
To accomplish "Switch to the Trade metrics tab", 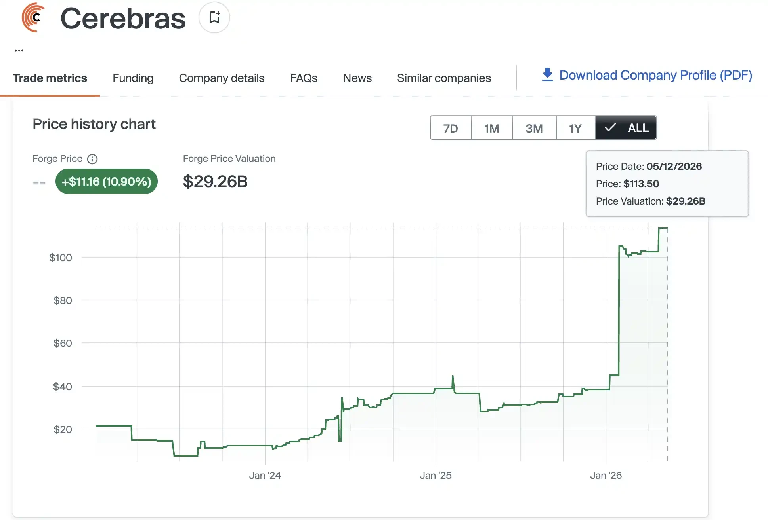I will 50,78.
